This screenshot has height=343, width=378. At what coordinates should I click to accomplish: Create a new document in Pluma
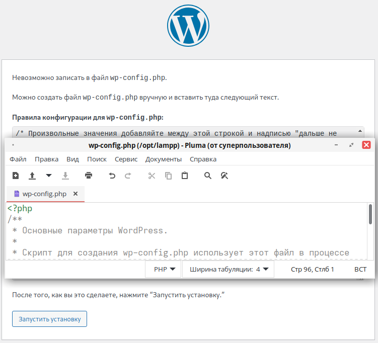[x=16, y=176]
